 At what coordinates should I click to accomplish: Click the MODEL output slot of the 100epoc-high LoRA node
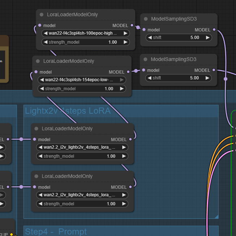click(132, 26)
